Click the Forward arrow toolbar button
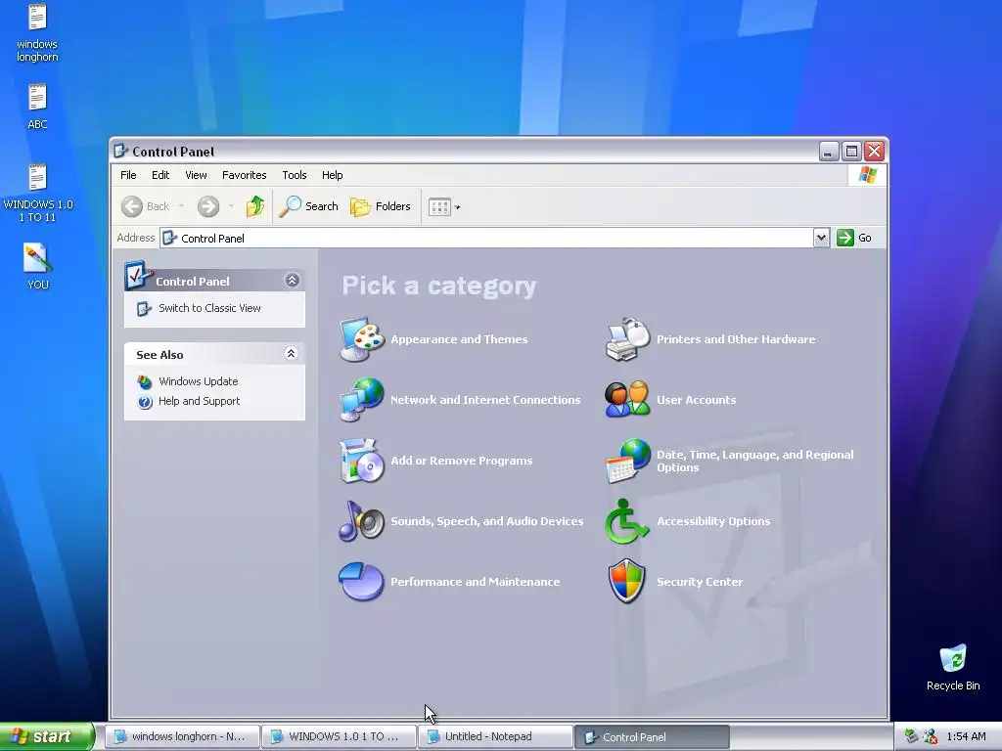Screen dimensions: 1002x751 click(x=208, y=206)
